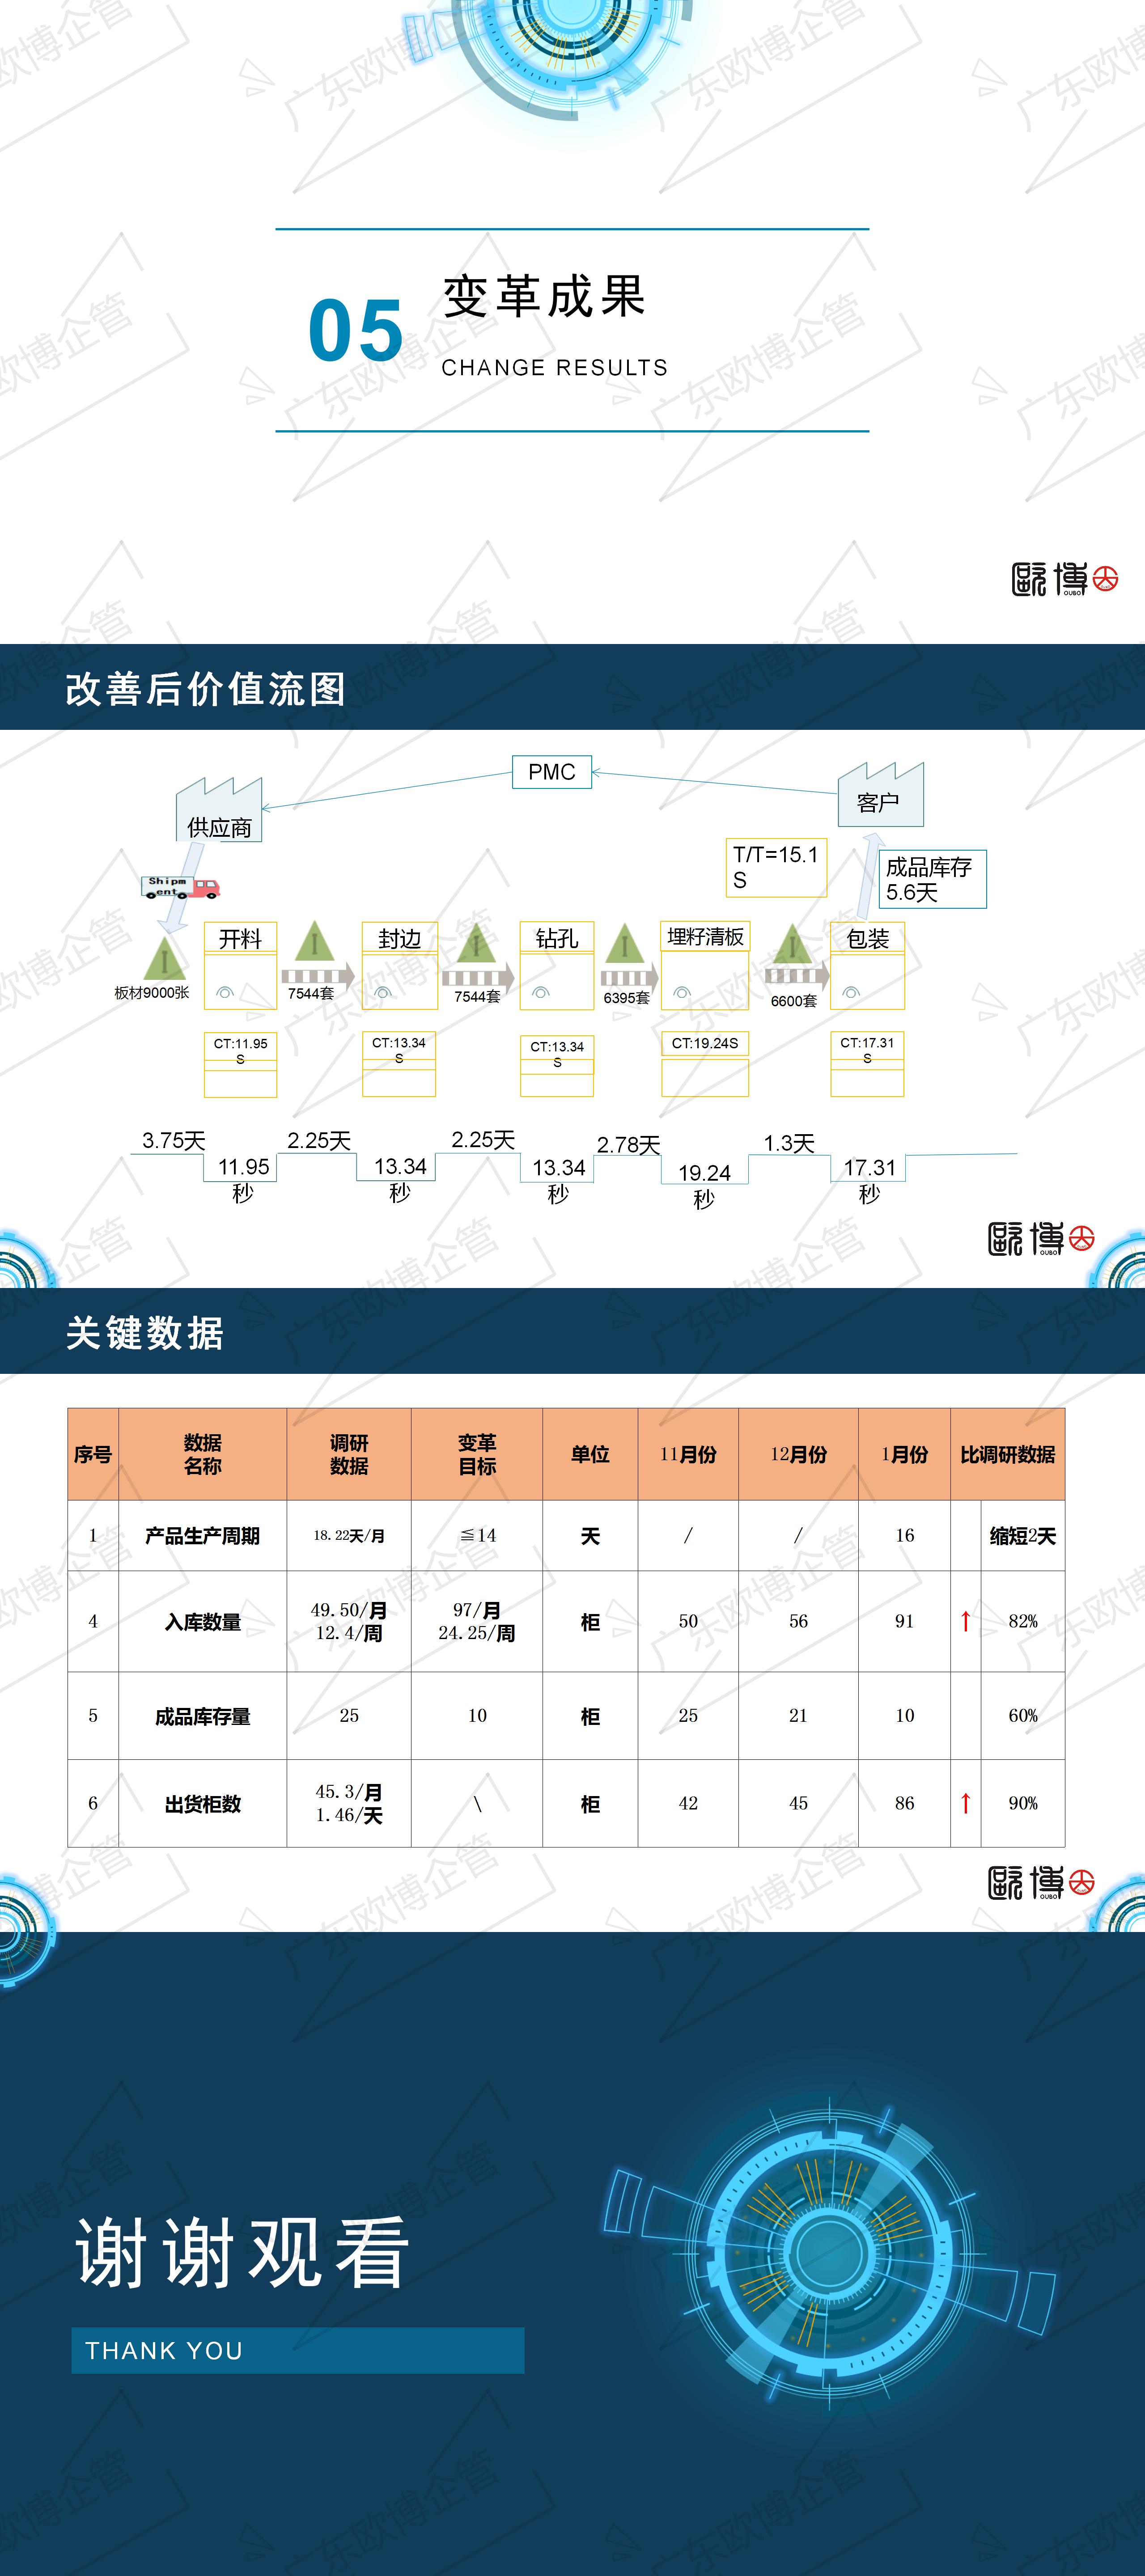Click the inventory triangle above 板材9000张
Screen dimensions: 1145x2576
(x=164, y=957)
